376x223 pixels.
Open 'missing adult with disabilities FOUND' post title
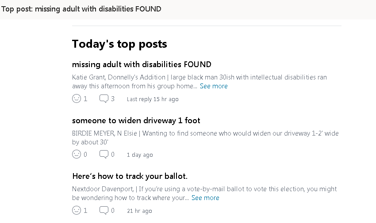pyautogui.click(x=142, y=64)
